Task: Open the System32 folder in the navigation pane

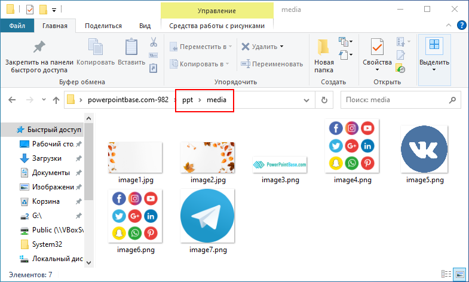Action: tap(42, 244)
